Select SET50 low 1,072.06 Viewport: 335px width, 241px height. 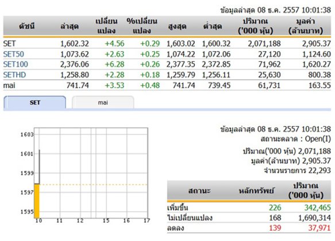(216, 54)
